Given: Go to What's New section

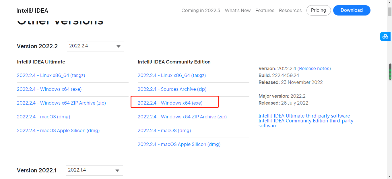Looking at the screenshot, I should [238, 10].
